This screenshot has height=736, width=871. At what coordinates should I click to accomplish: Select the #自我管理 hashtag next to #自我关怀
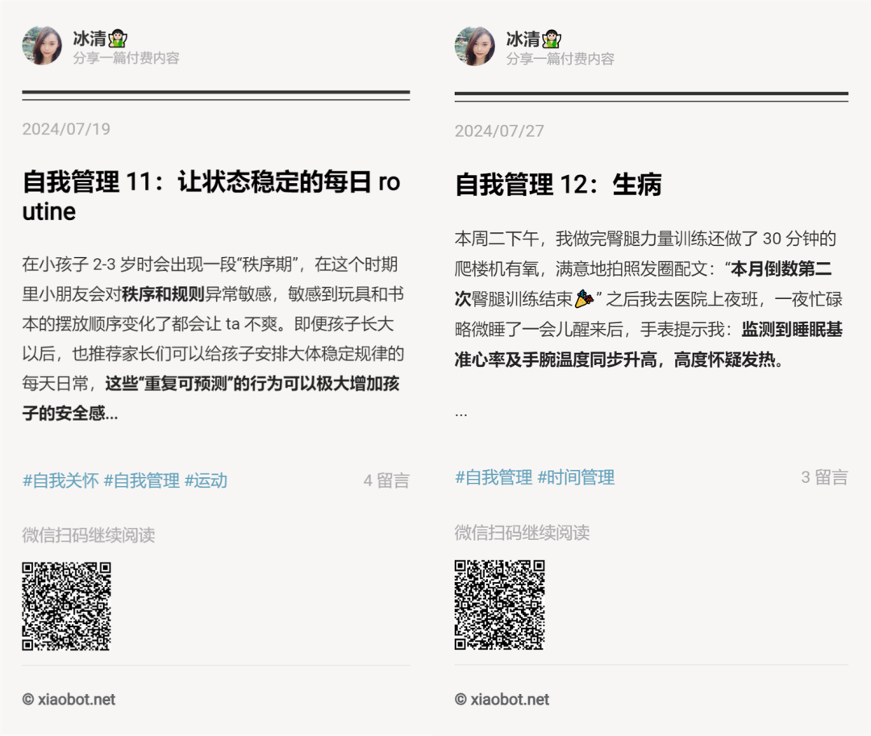pyautogui.click(x=142, y=480)
